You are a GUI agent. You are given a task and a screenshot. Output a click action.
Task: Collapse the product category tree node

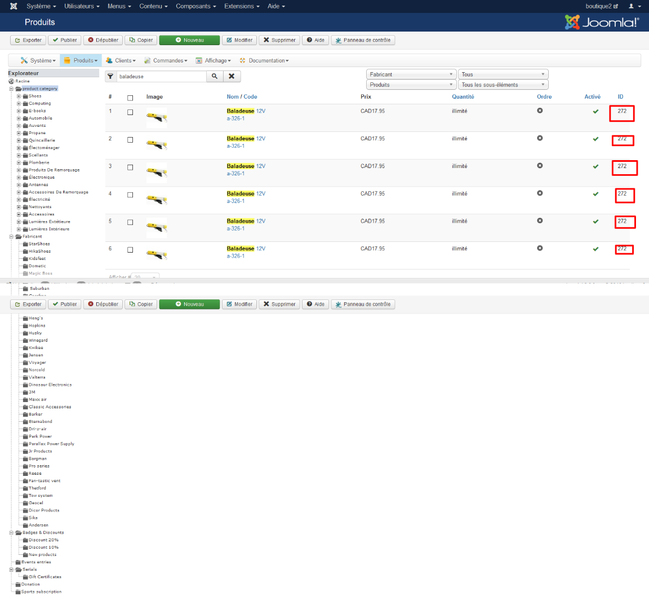coord(11,89)
